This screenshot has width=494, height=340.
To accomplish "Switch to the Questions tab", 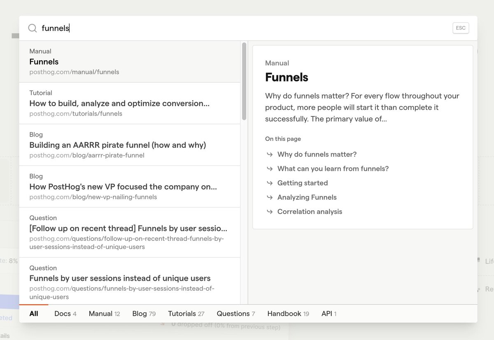I will click(236, 314).
